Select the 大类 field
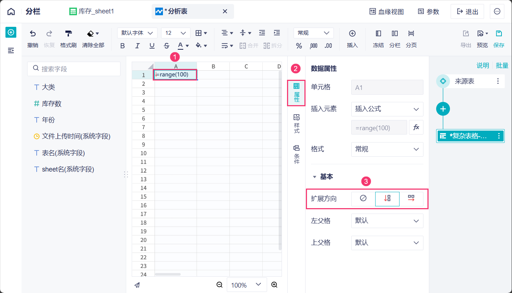The width and height of the screenshot is (512, 293). click(44, 87)
